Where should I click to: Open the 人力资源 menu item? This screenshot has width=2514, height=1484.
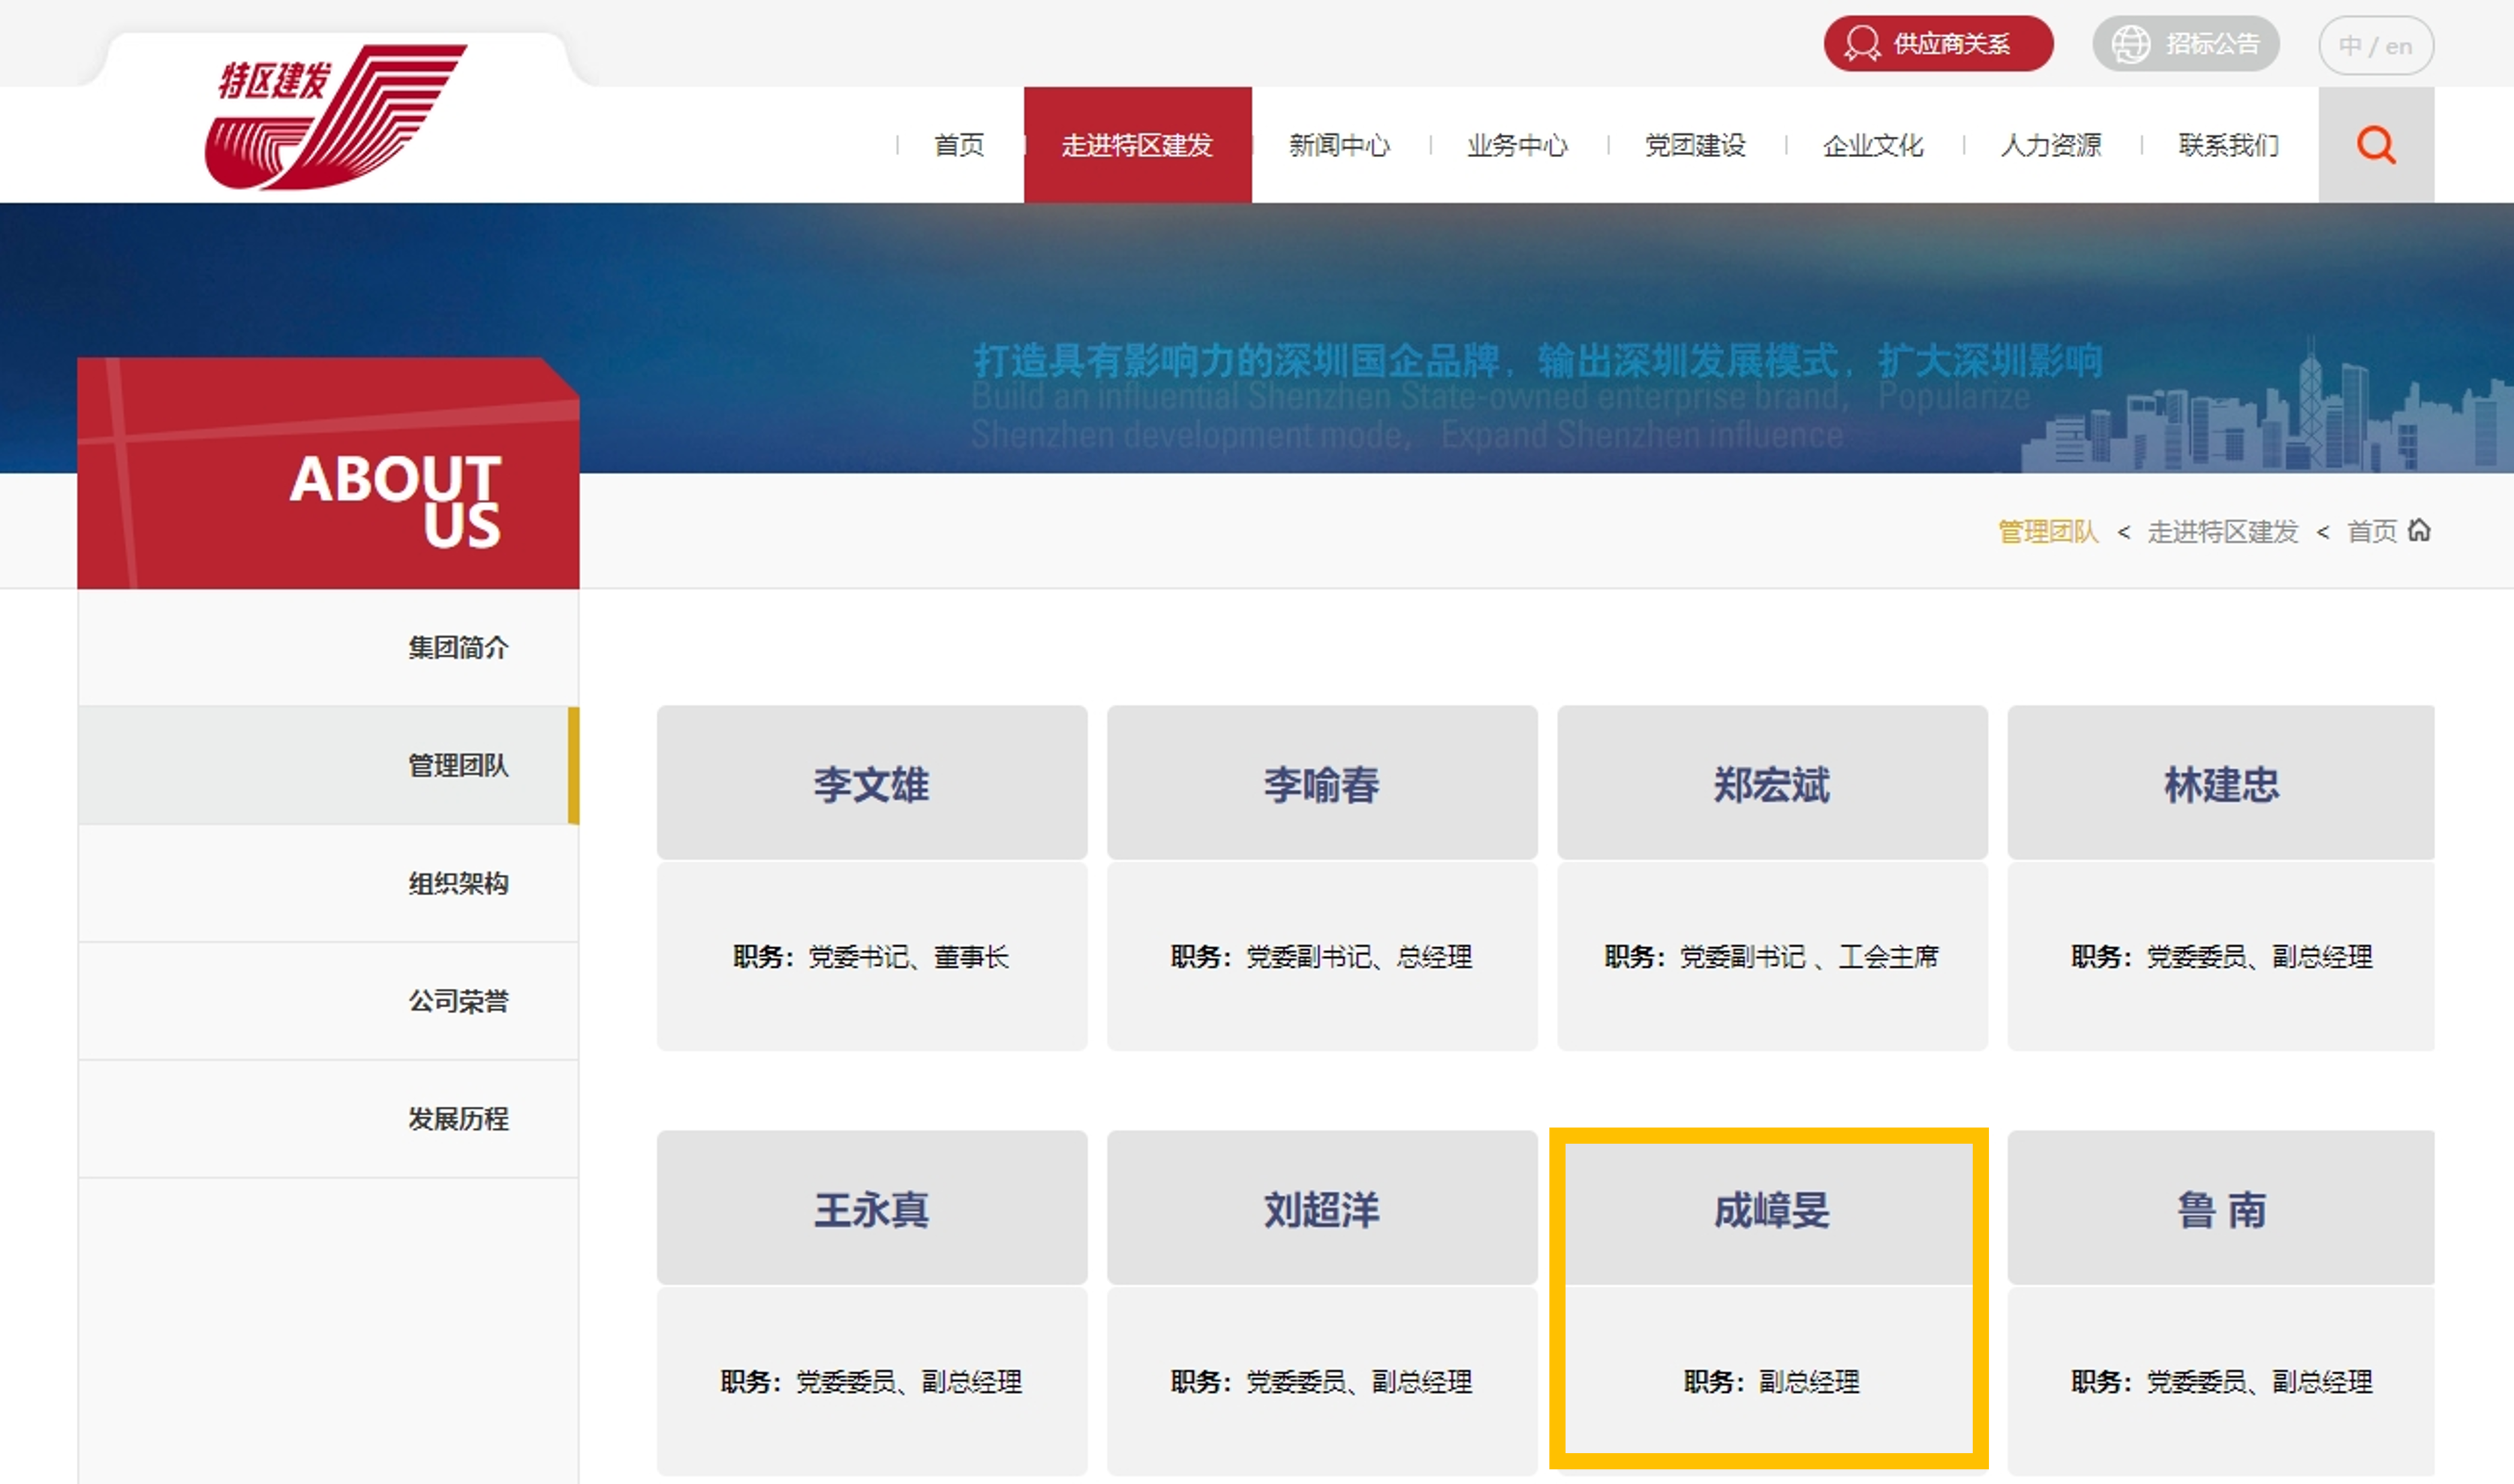[2051, 145]
